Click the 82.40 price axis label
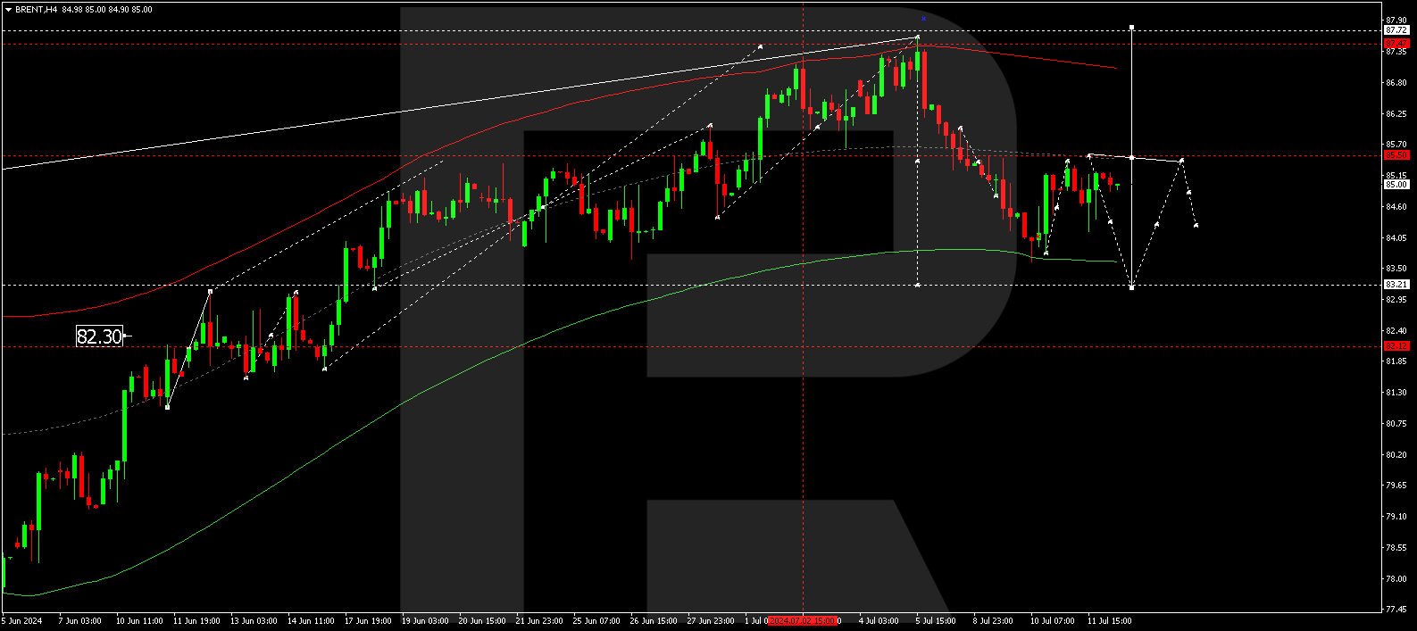Image resolution: width=1417 pixels, height=631 pixels. pos(1396,331)
